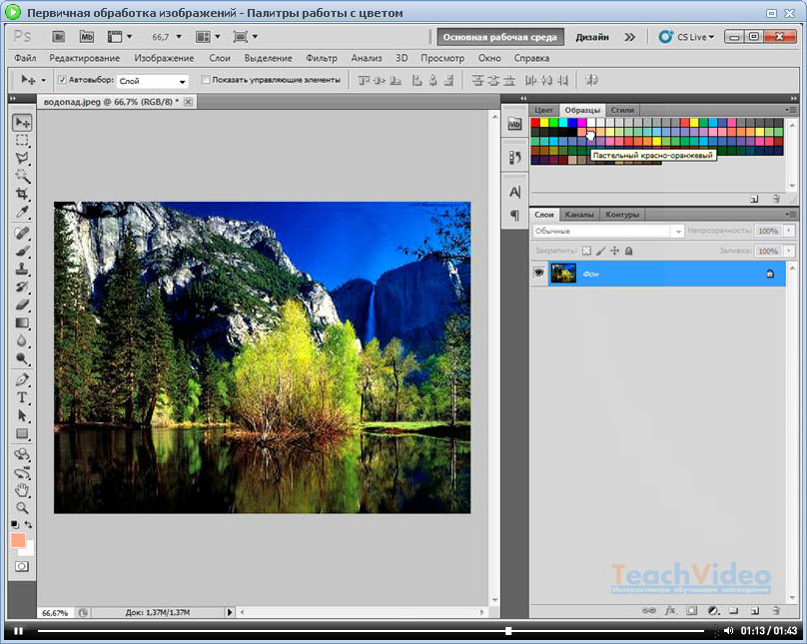
Task: Select the Zoom tool
Action: pos(22,508)
